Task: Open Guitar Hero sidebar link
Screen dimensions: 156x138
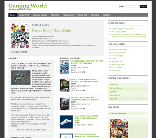Action: click(116, 70)
